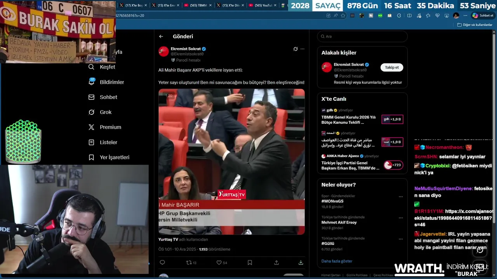
Task: Close the (565) TBMM tab
Action: (x=210, y=5)
